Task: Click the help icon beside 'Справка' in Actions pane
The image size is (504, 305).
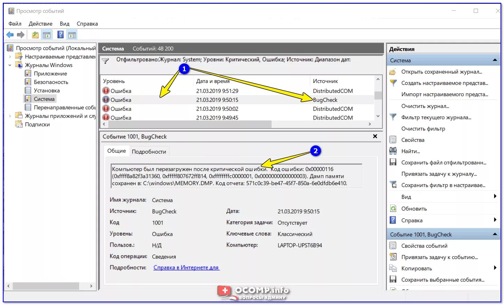Action: 393,220
